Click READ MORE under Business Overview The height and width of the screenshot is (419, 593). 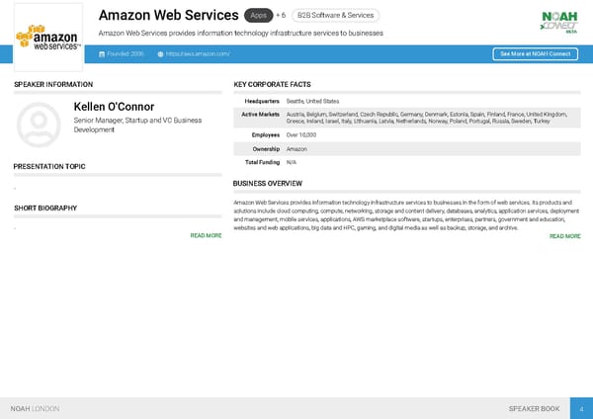point(564,236)
